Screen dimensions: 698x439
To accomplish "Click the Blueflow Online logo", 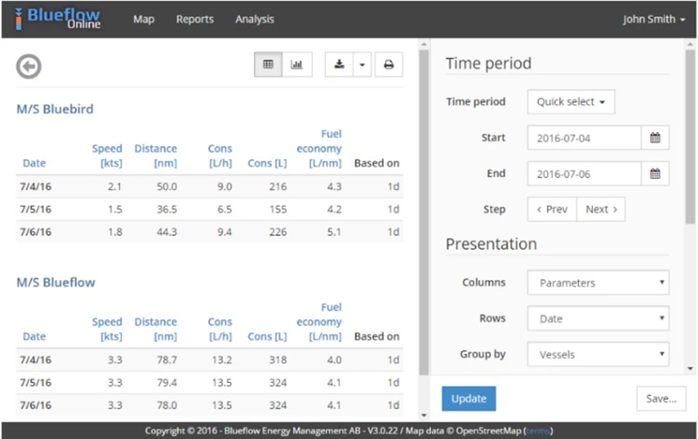I will (x=58, y=18).
